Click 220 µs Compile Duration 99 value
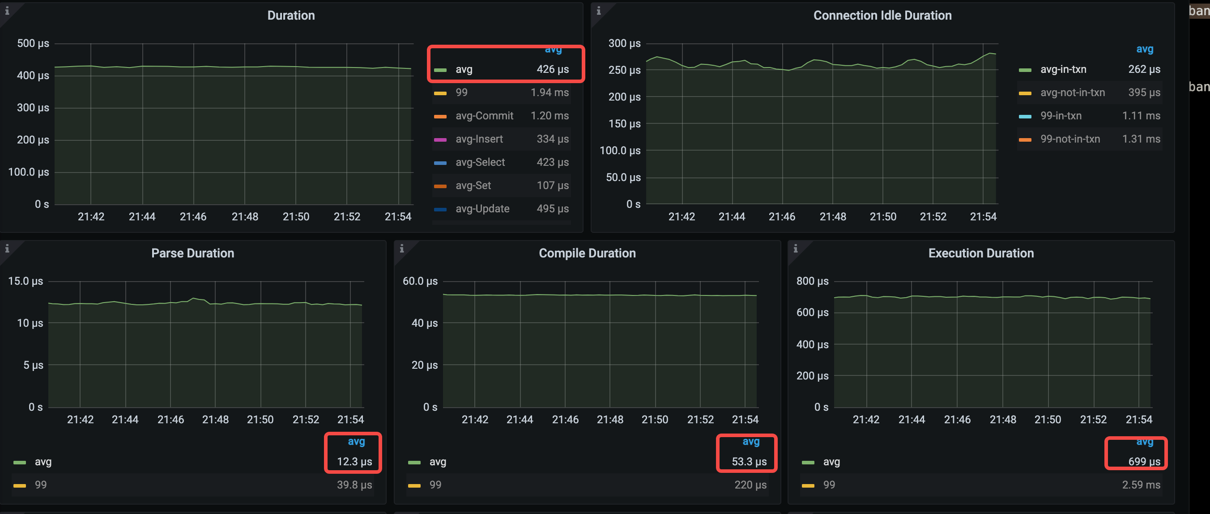Viewport: 1210px width, 514px height. coord(750,485)
